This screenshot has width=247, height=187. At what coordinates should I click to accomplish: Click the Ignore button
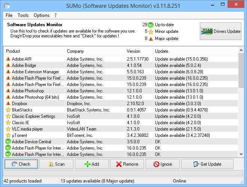tap(162, 164)
